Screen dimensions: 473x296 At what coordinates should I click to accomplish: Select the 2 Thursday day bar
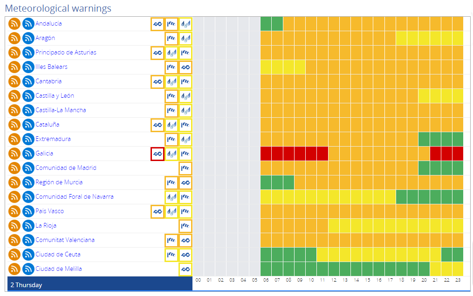[100, 285]
